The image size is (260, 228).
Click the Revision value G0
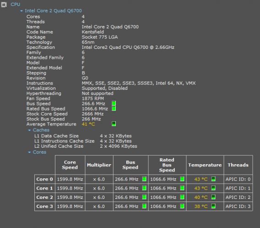[85, 78]
